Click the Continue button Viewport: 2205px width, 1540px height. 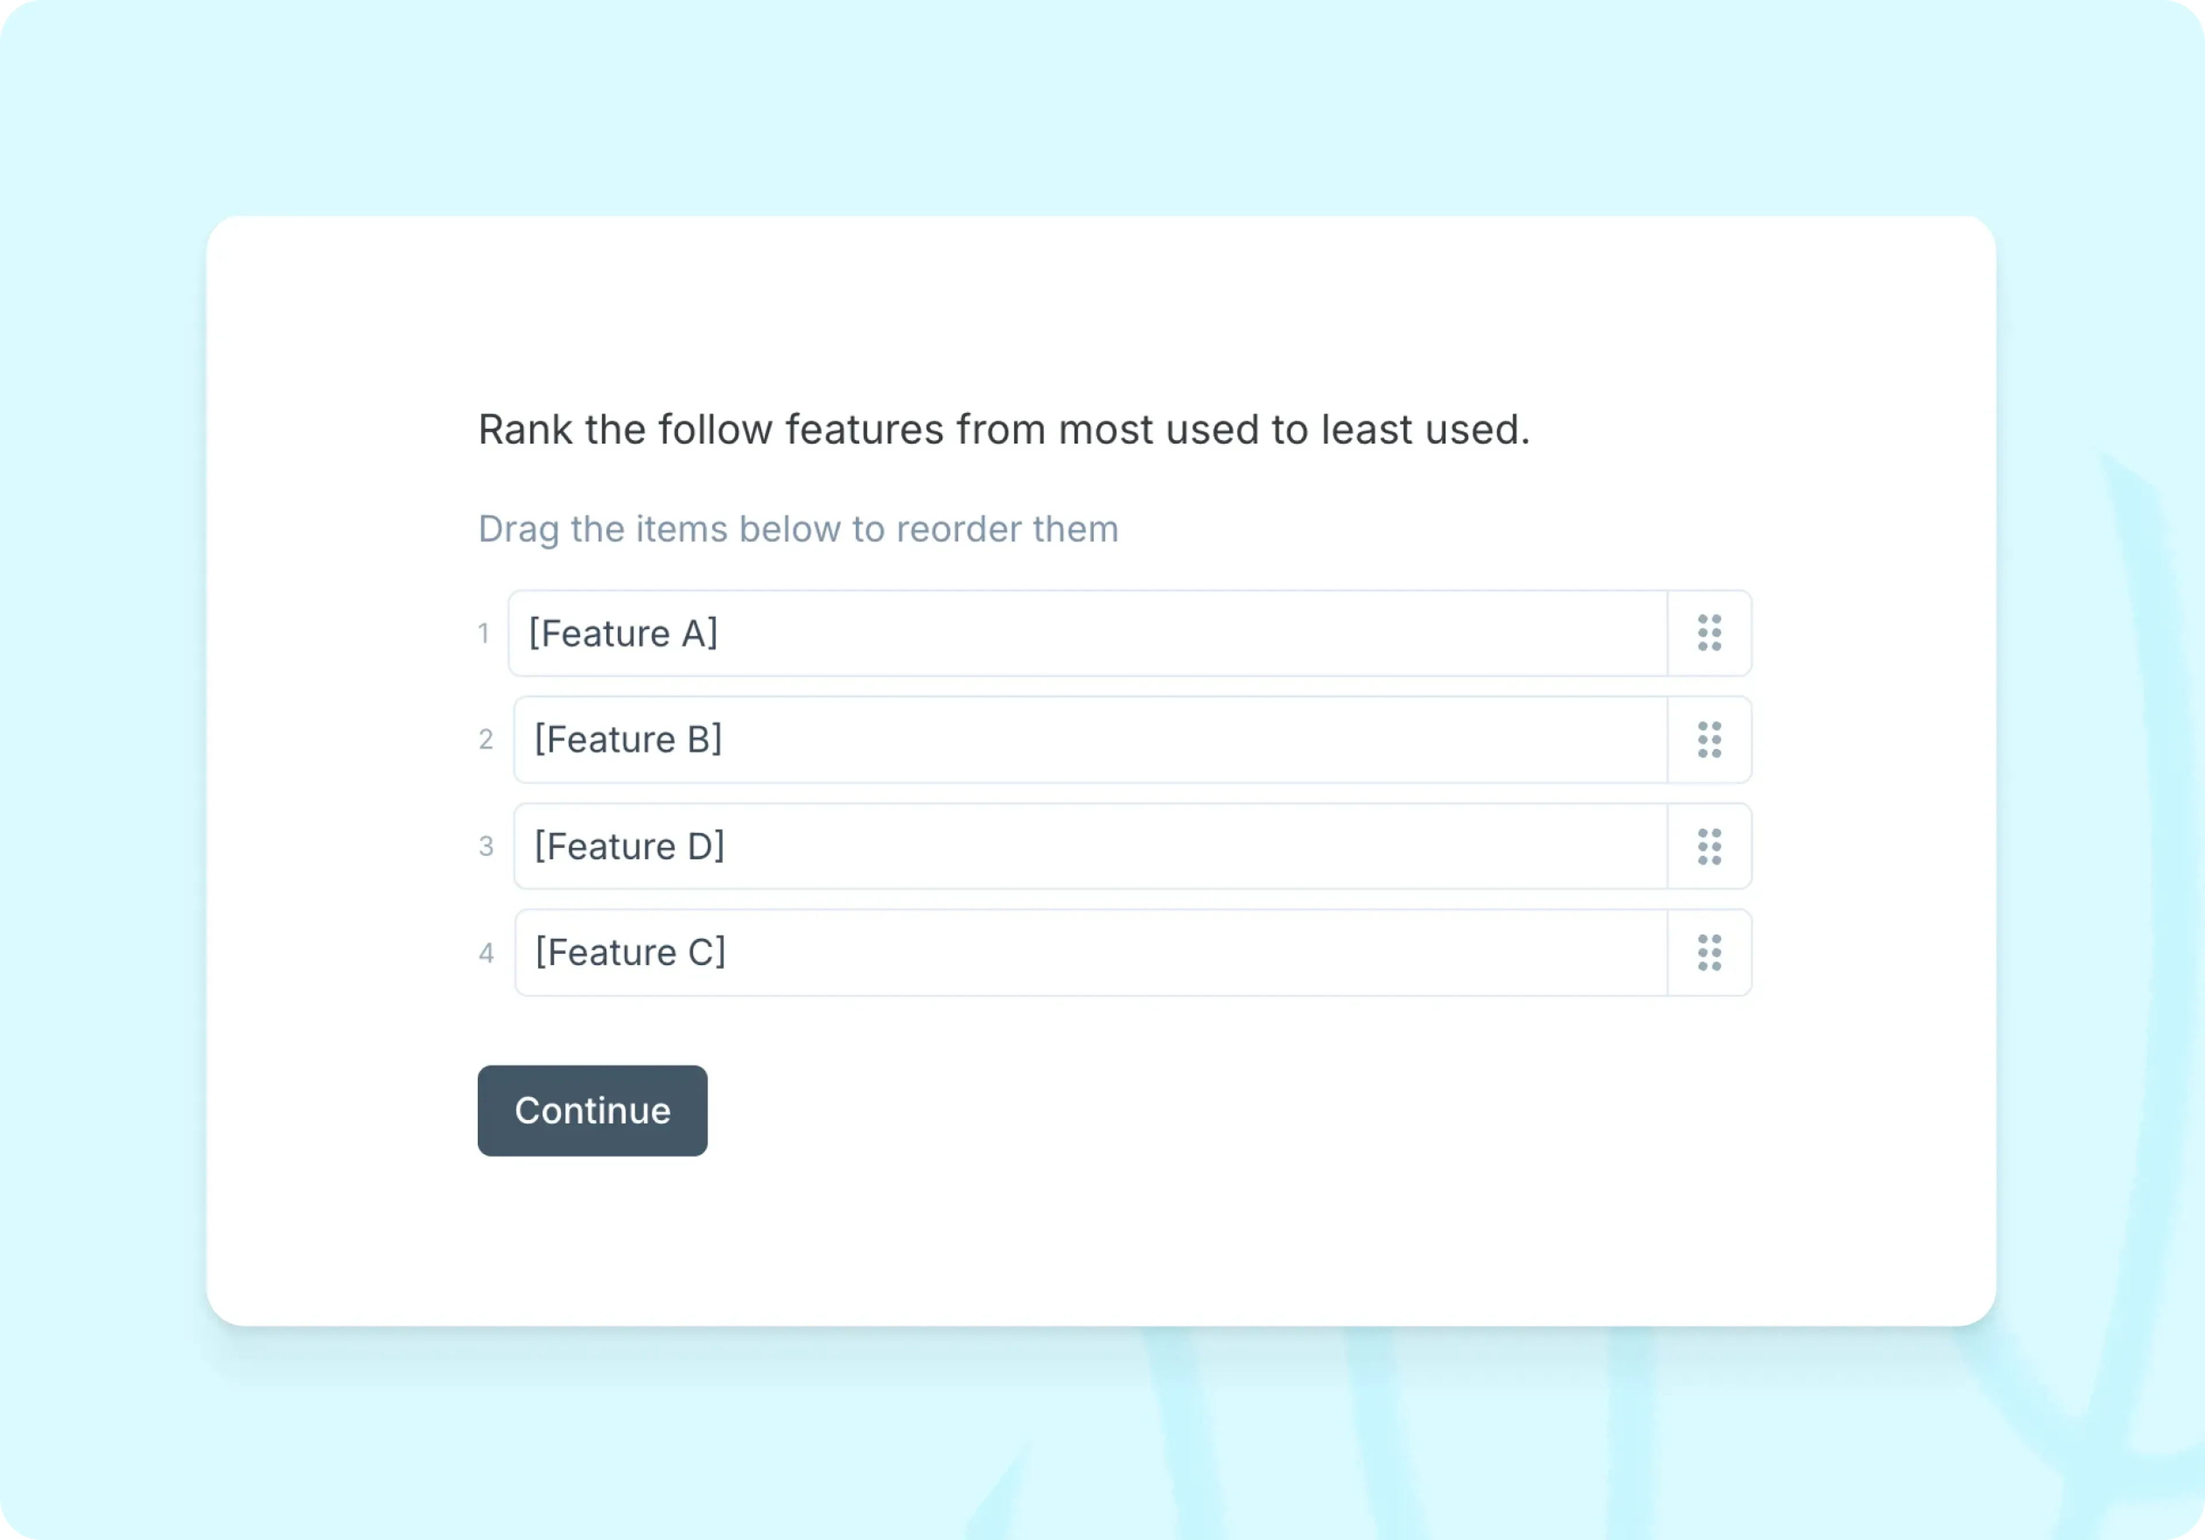591,1110
